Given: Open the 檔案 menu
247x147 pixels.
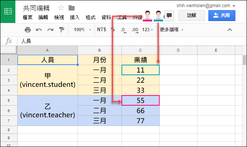Looking at the screenshot, I should click(28, 17).
